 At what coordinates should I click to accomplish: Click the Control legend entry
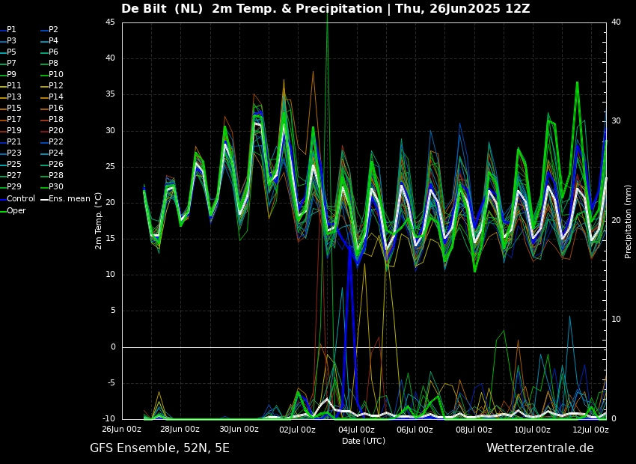click(17, 199)
